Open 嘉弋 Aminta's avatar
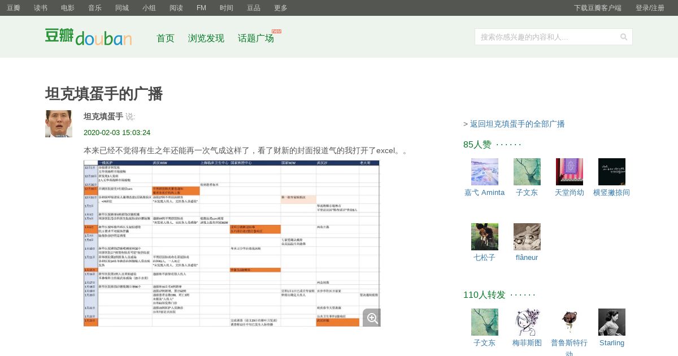 (x=485, y=172)
